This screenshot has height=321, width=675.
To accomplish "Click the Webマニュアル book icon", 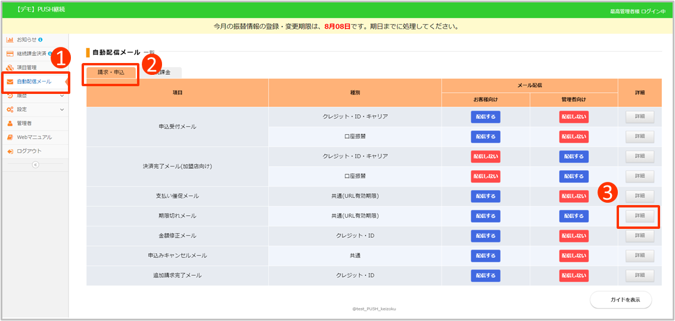I will click(10, 137).
